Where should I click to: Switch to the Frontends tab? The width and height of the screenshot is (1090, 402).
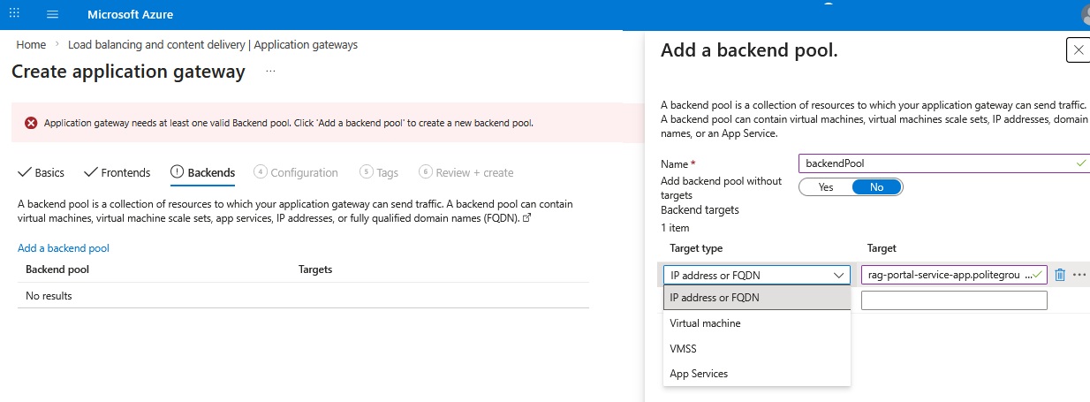[x=117, y=172]
